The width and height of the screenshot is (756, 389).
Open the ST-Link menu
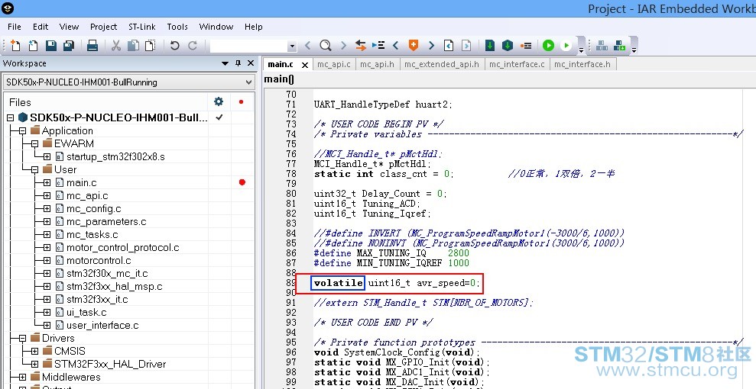tap(141, 27)
